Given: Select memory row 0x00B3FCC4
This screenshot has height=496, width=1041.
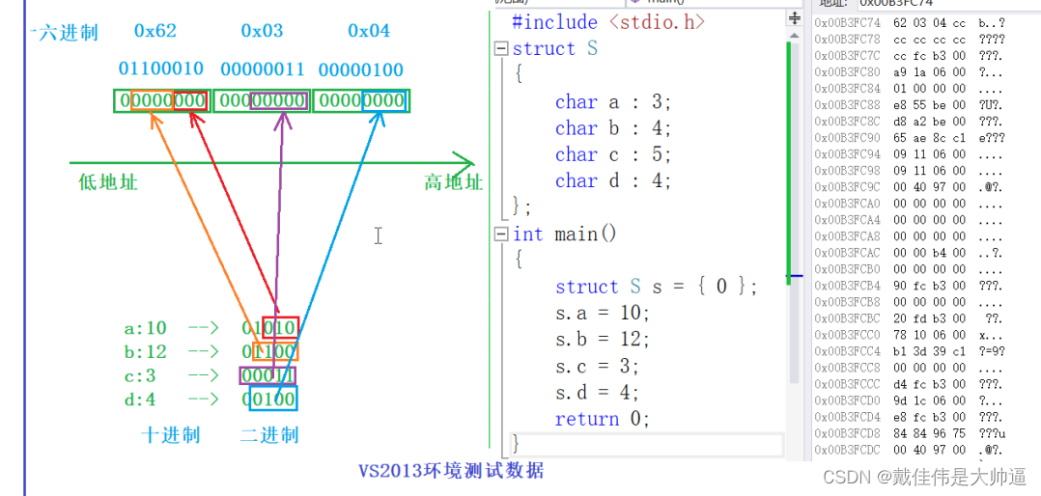Looking at the screenshot, I should [911, 351].
